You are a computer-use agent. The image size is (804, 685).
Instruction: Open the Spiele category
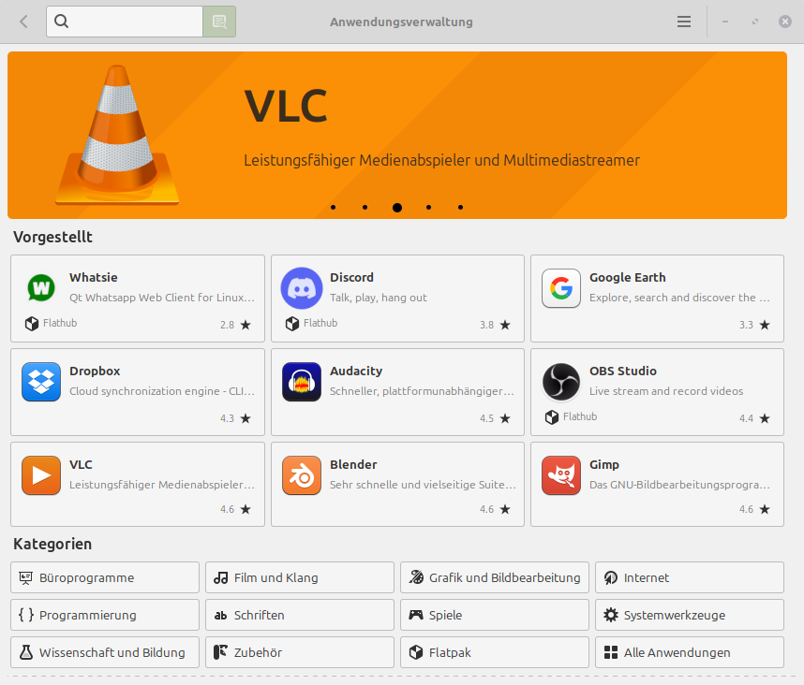[x=494, y=615]
